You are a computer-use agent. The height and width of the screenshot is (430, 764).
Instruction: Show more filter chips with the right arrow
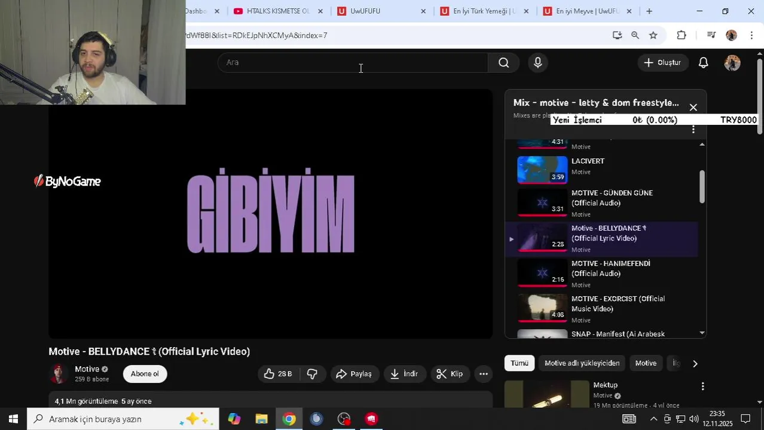[695, 363]
